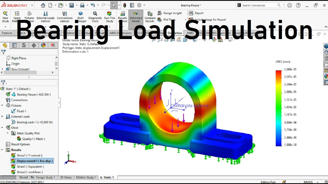The image size is (328, 184).
Task: Switch to PropertyManager tab icon
Action: click(x=14, y=45)
